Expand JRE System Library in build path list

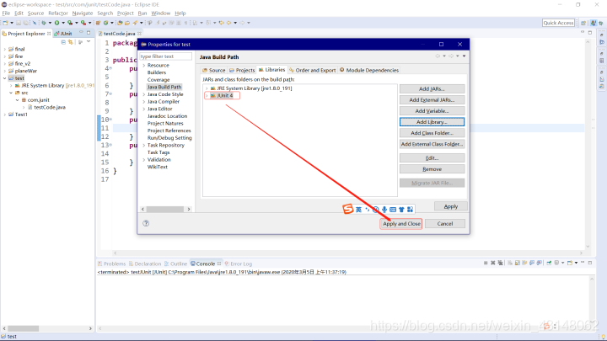tap(207, 88)
